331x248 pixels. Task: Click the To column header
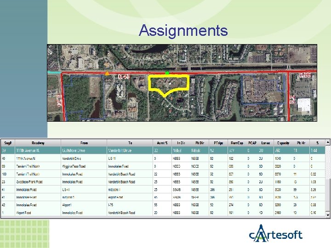pyautogui.click(x=130, y=143)
